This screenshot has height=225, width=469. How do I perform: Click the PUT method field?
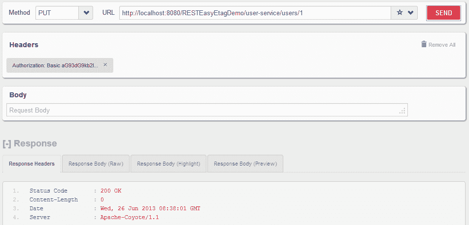coord(57,13)
